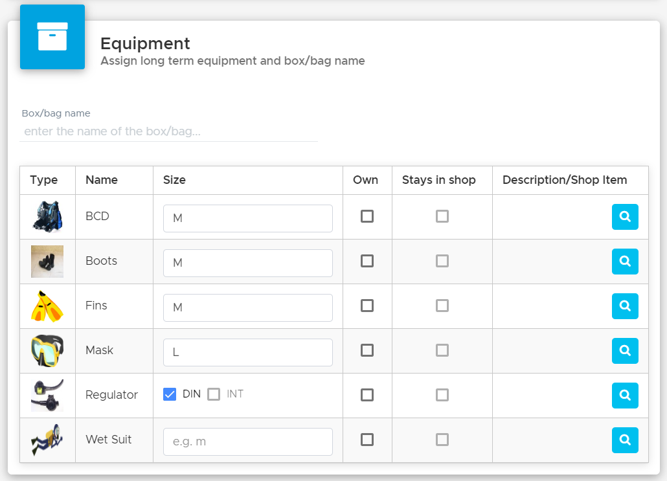Search shop items for the Boots row

pos(625,261)
